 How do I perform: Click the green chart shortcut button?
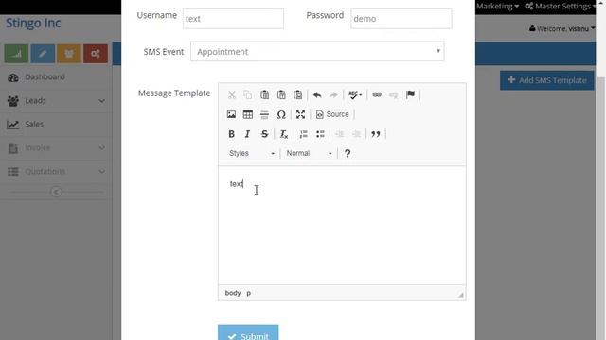(x=16, y=54)
